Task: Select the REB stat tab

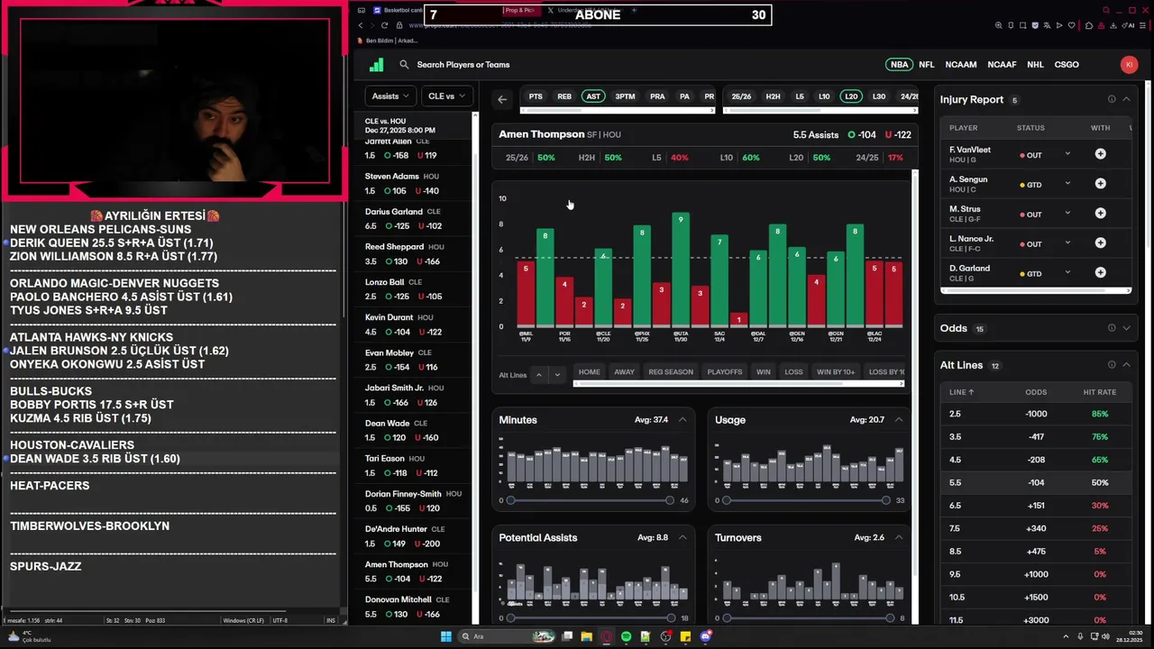Action: [x=564, y=96]
